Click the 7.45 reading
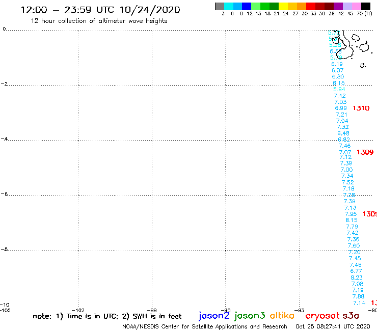Image resolution: width=377 pixels, height=331 pixels. tap(355, 258)
